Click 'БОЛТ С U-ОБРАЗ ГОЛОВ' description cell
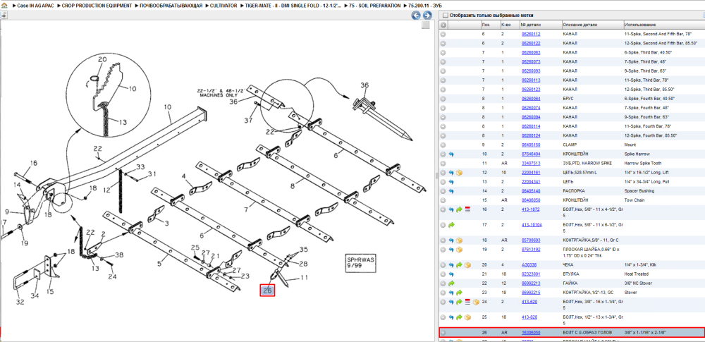Image resolution: width=705 pixels, height=342 pixels. tap(587, 333)
